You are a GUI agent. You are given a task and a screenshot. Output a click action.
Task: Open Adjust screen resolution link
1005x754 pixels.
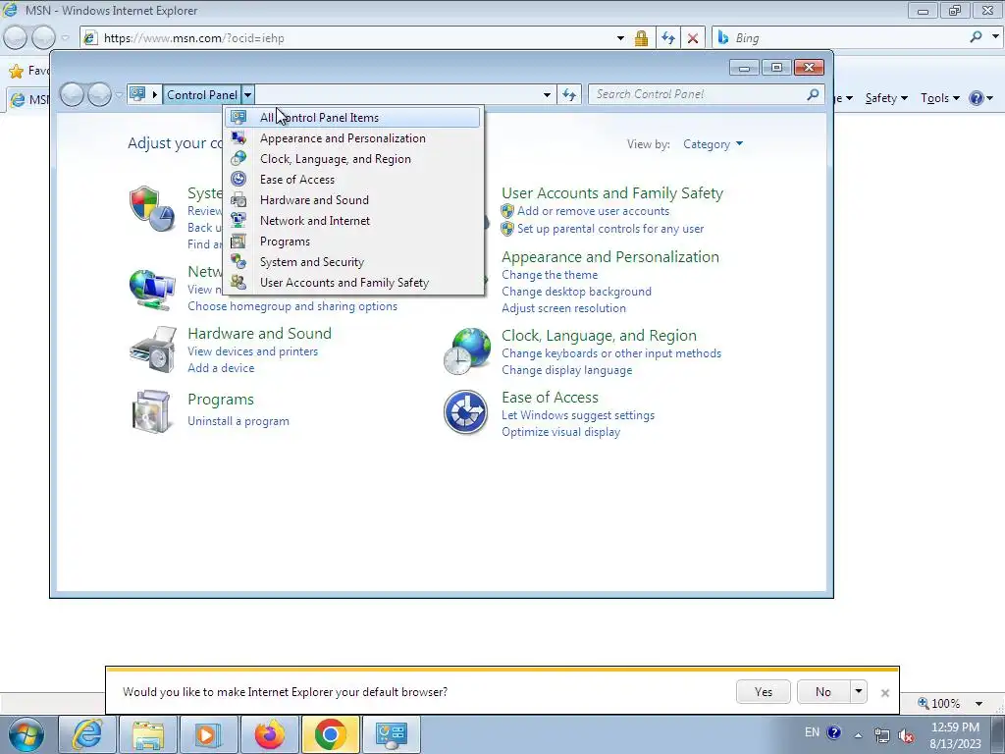point(564,307)
